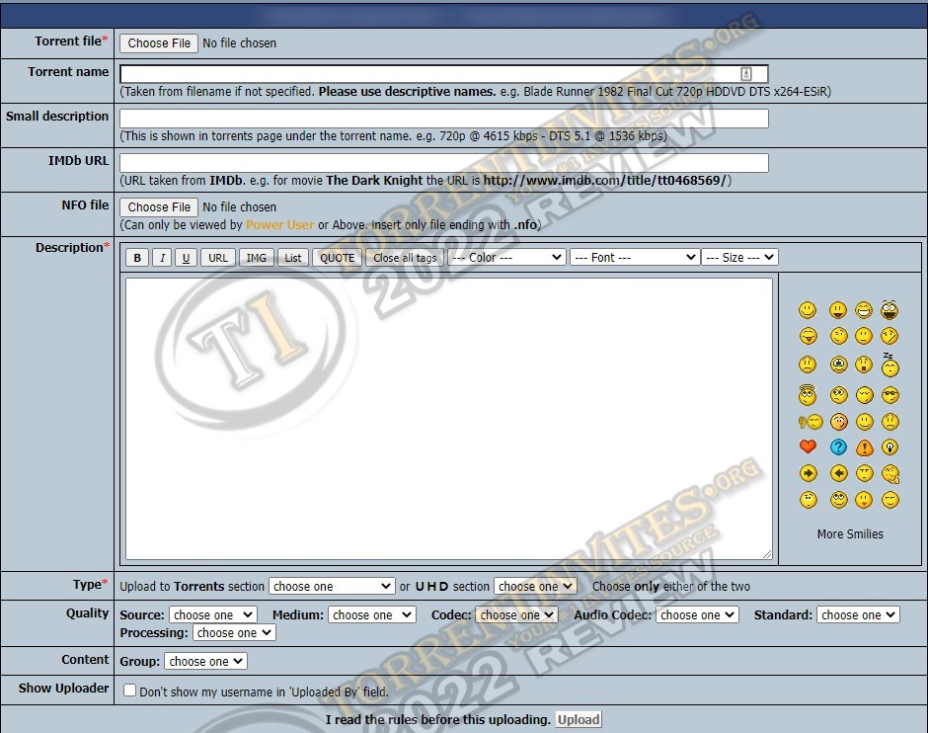Open the Color dropdown in editor toolbar
The height and width of the screenshot is (733, 928).
click(506, 257)
